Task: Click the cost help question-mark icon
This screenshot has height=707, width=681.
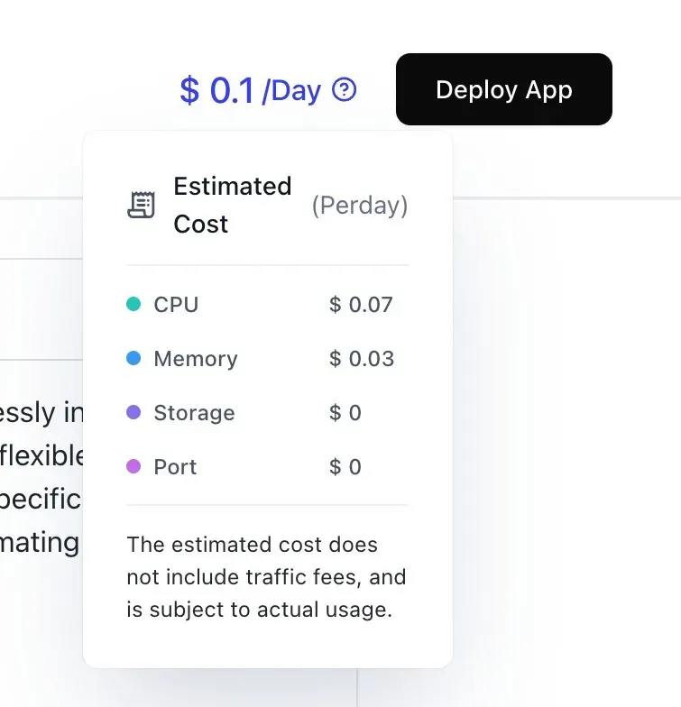Action: coord(345,90)
